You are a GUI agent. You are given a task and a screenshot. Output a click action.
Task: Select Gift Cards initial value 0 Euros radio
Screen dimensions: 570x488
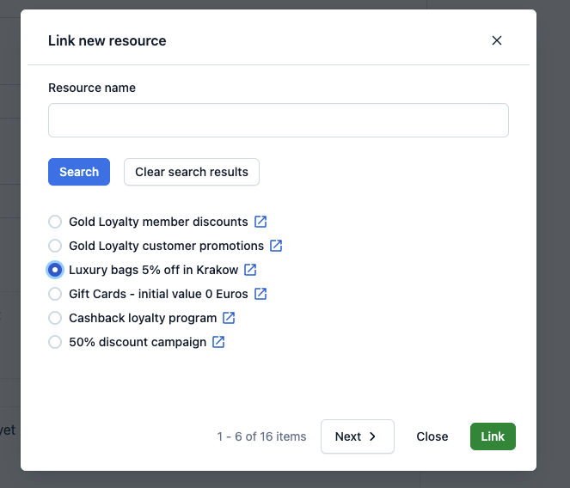[55, 294]
